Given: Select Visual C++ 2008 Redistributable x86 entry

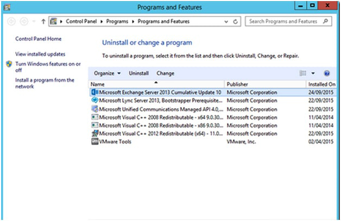Looking at the screenshot, I should [213, 125].
